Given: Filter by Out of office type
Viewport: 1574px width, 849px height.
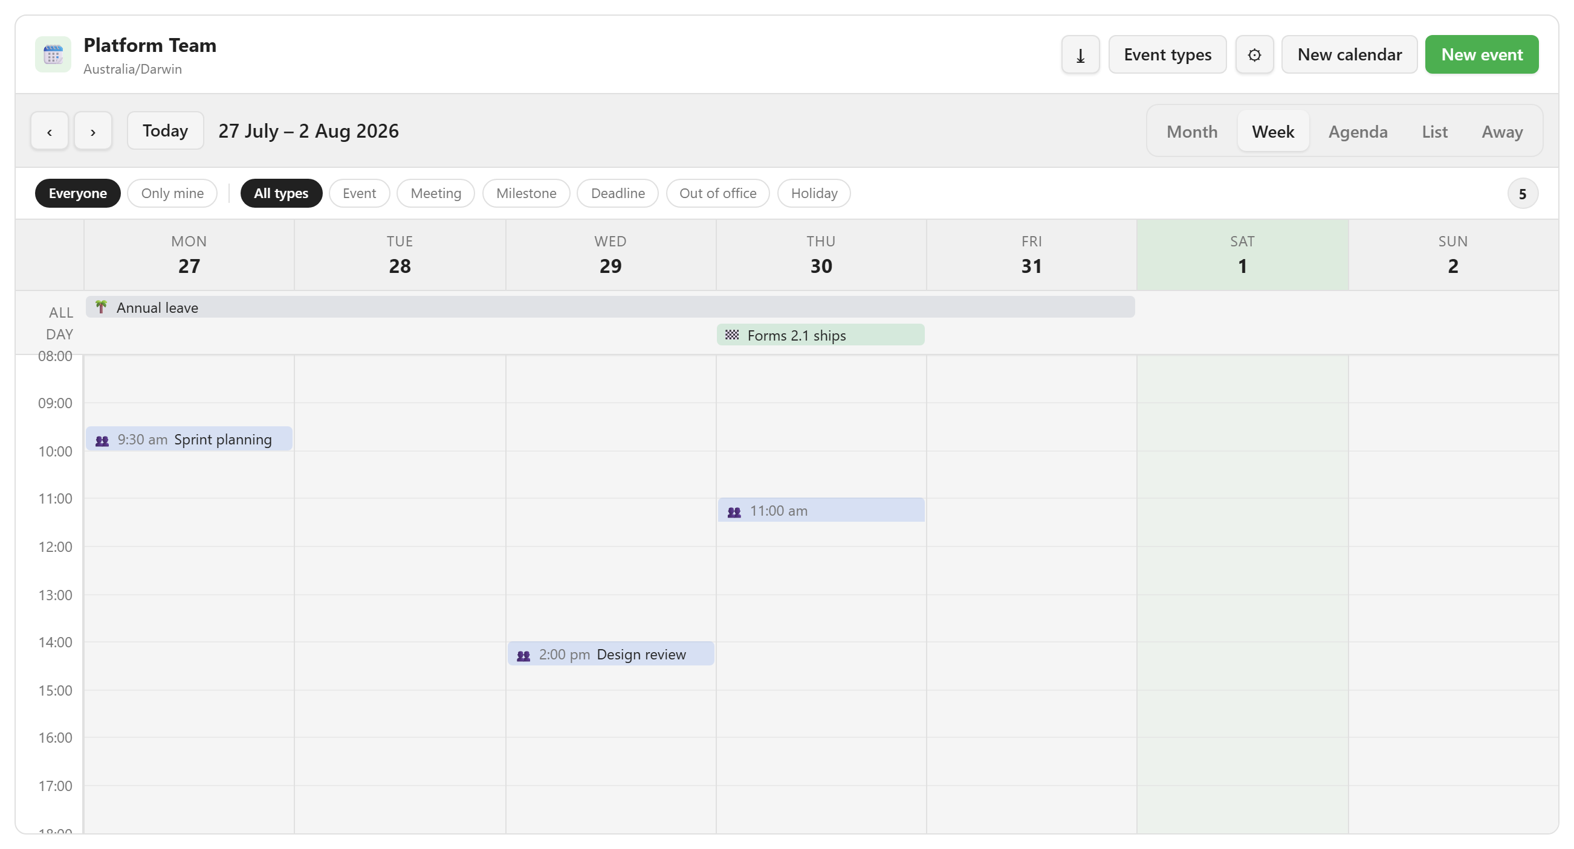Looking at the screenshot, I should coord(717,193).
